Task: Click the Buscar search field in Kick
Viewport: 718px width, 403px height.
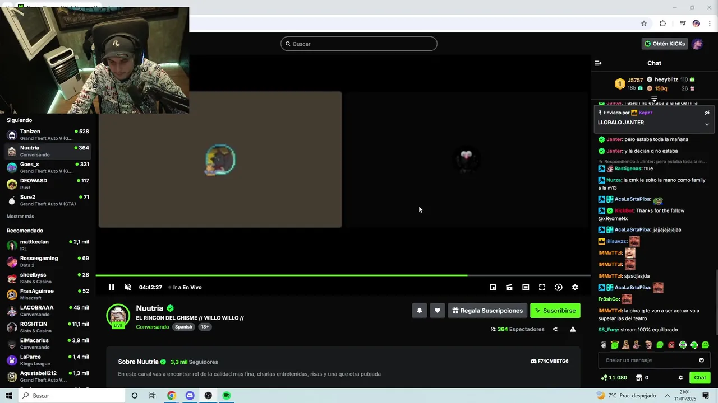Action: click(x=359, y=44)
